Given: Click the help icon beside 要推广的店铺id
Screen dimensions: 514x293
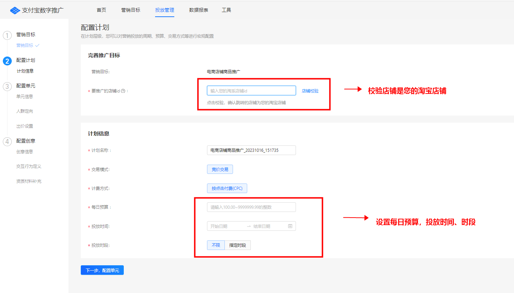Looking at the screenshot, I should 123,91.
